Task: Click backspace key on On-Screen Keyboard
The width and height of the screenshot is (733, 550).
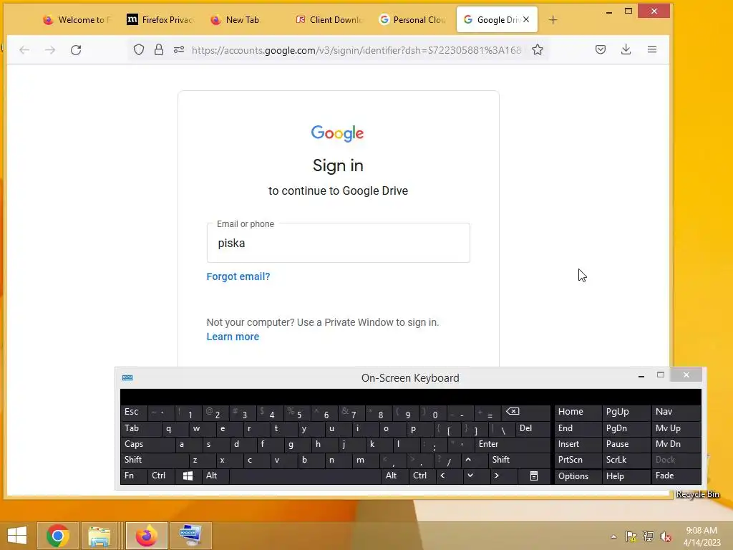Action: pyautogui.click(x=525, y=412)
